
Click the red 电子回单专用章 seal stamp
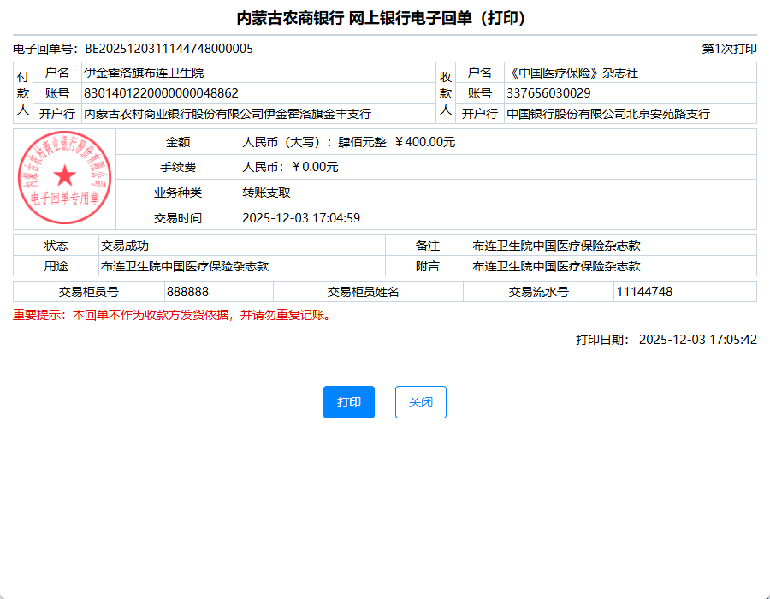(65, 178)
